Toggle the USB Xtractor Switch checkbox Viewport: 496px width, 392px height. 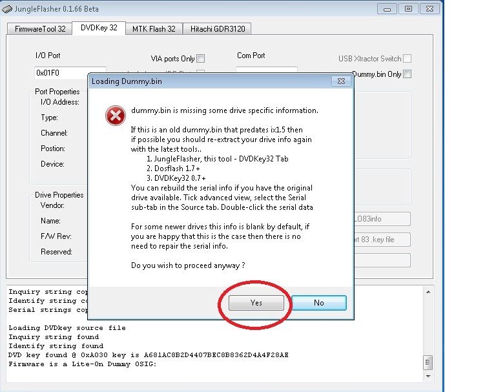click(407, 59)
